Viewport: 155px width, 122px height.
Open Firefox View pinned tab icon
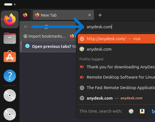[x=25, y=15]
